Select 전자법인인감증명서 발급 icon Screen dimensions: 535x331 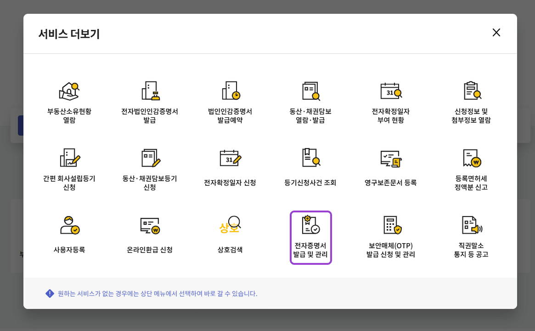[149, 99]
